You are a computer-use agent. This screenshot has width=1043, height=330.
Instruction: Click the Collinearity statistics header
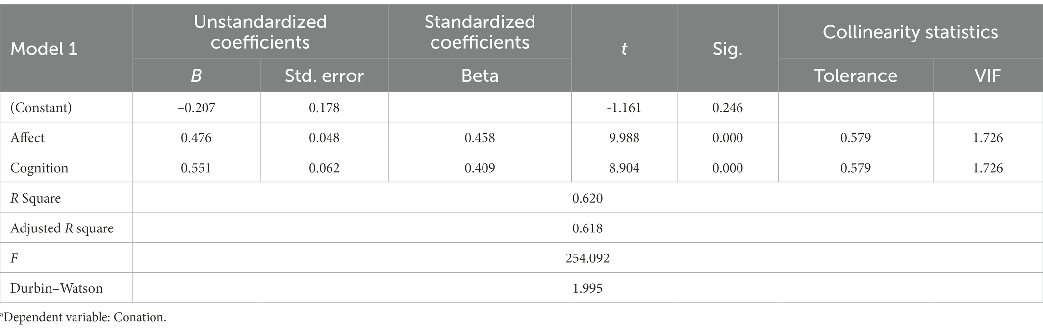tap(910, 32)
